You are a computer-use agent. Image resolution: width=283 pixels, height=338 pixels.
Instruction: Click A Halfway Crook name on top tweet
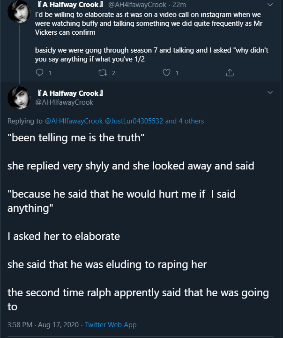click(x=70, y=5)
